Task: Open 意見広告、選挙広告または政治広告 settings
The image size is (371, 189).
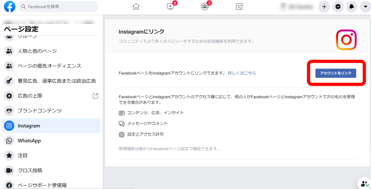Action: pyautogui.click(x=51, y=81)
